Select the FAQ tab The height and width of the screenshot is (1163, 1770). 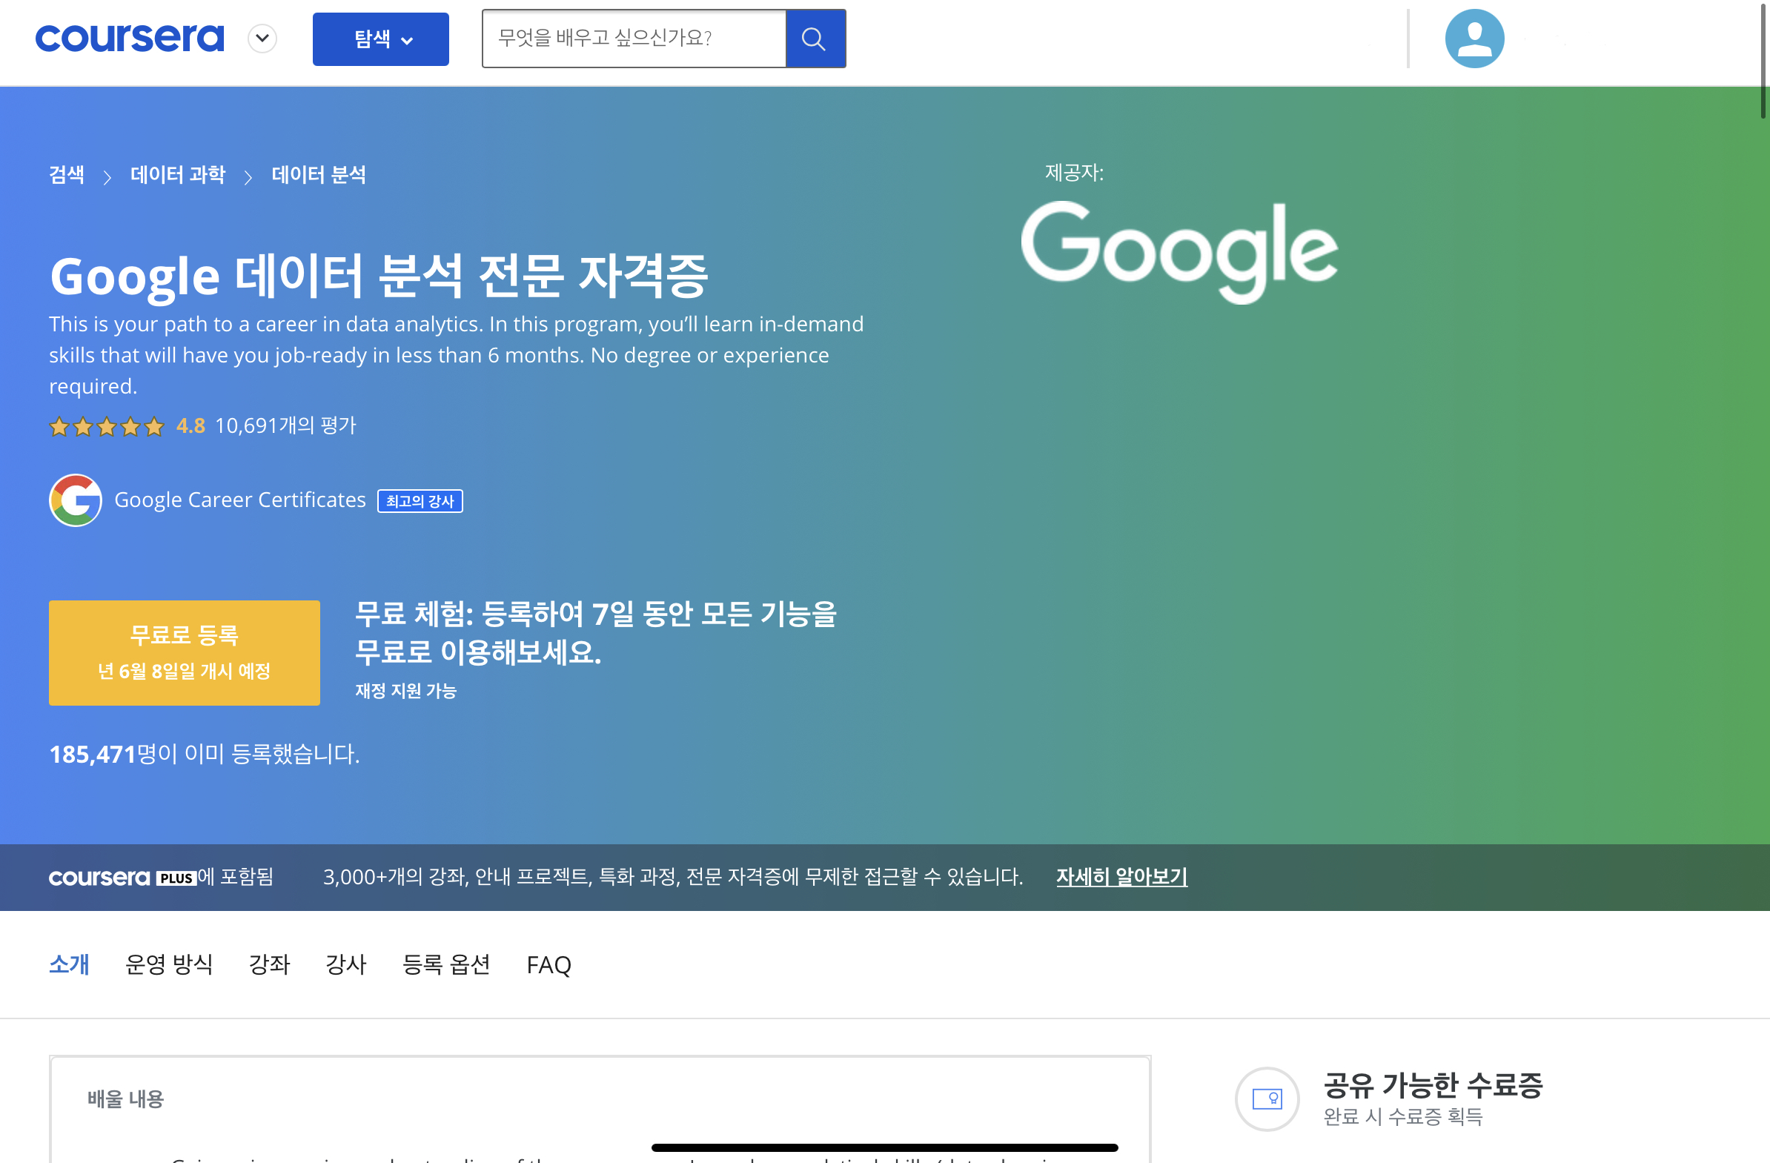click(548, 965)
